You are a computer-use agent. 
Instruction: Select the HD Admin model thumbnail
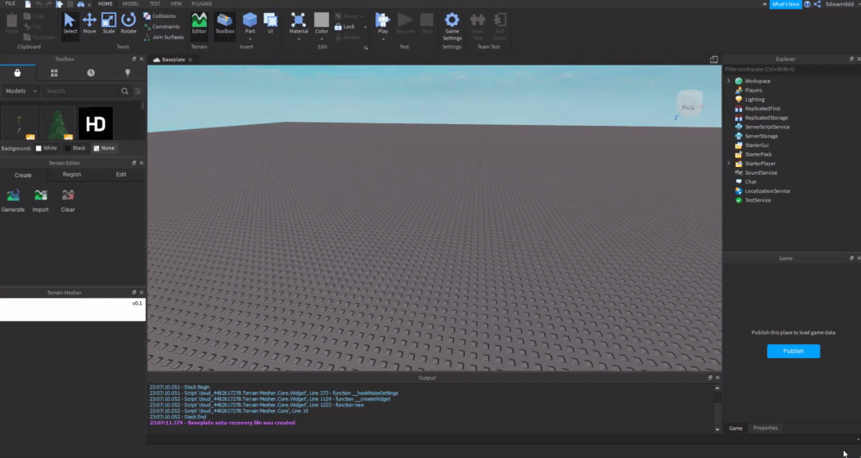click(x=96, y=124)
